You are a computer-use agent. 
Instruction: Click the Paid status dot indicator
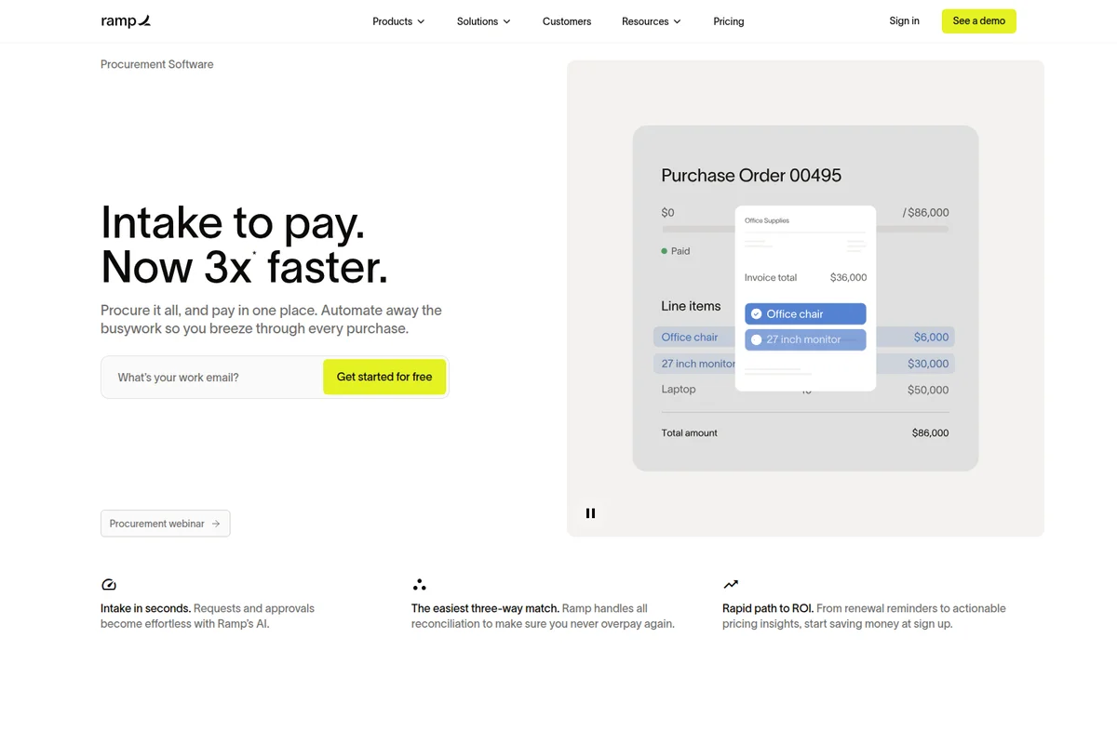pyautogui.click(x=664, y=251)
